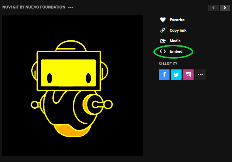
Task: Choose the Media option label
Action: click(x=175, y=41)
